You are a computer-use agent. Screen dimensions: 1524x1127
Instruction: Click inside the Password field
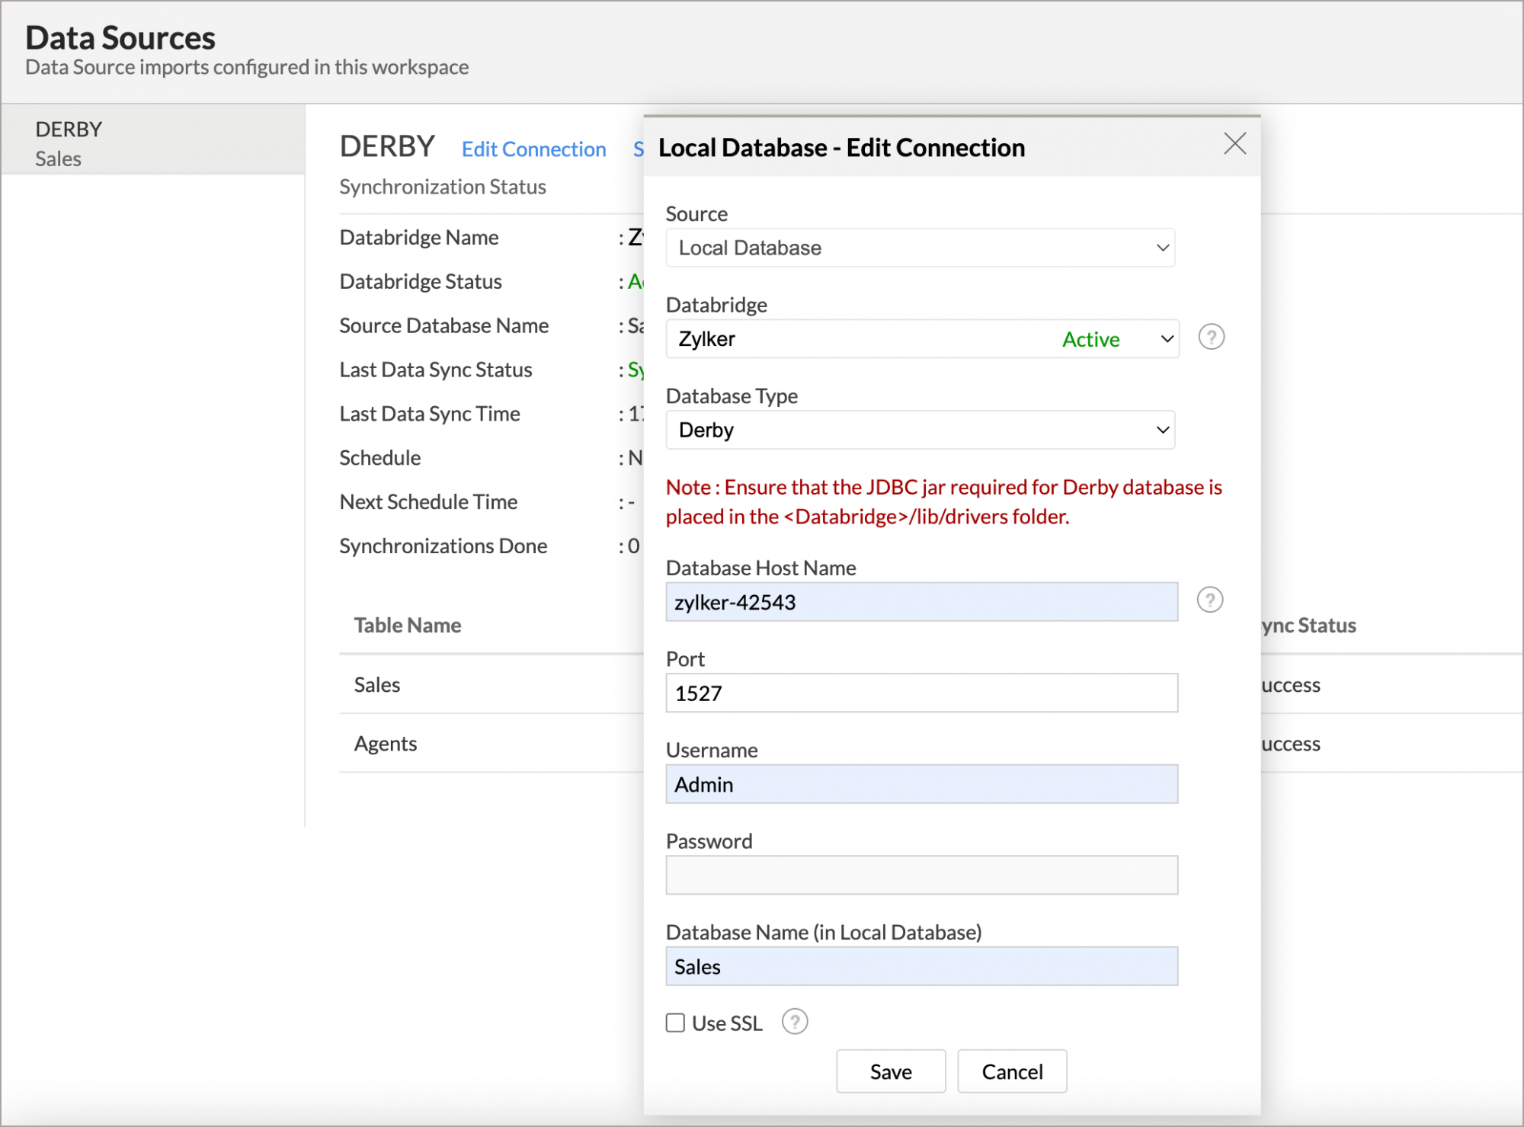(x=920, y=874)
